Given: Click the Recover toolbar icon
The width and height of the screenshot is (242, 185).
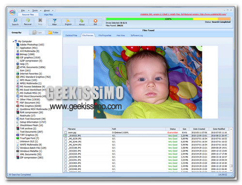Looking at the screenshot, I should coord(28,22).
